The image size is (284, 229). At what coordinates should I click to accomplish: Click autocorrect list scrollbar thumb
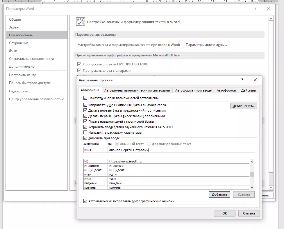click(252, 174)
